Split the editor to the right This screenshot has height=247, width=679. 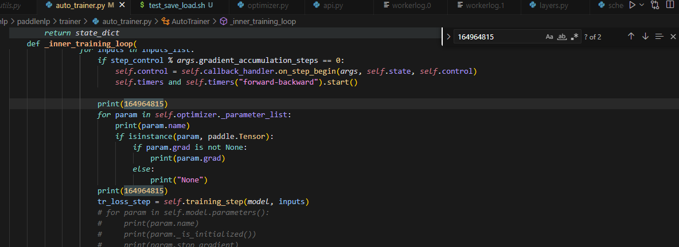669,5
